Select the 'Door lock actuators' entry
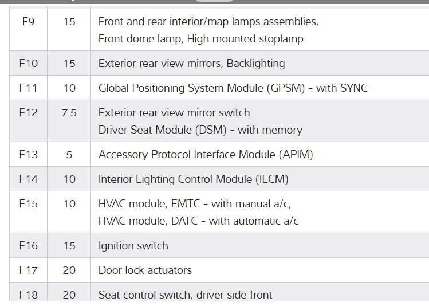 (x=145, y=270)
